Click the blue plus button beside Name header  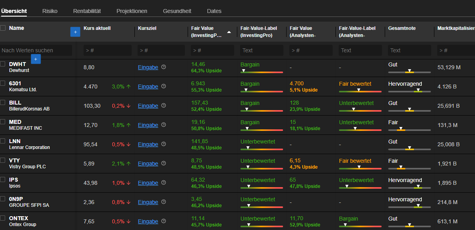click(x=75, y=32)
